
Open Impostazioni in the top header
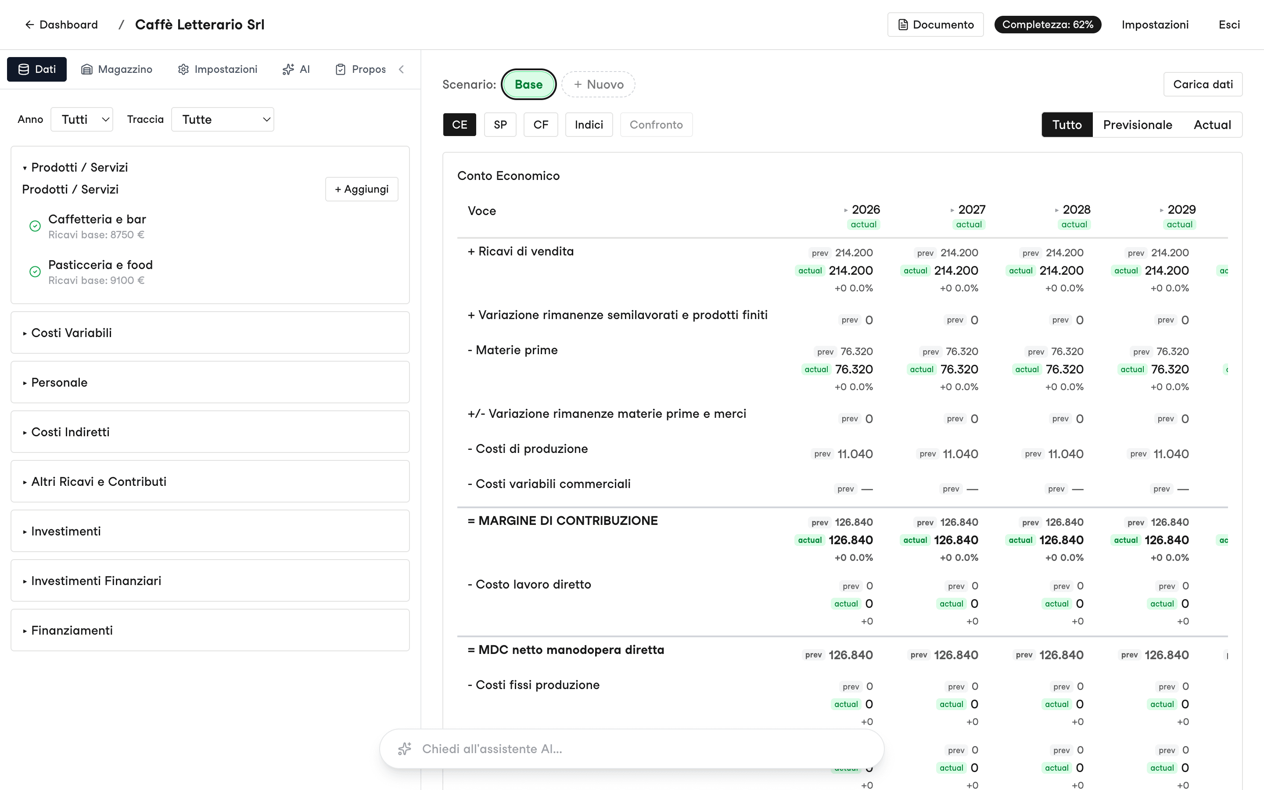coord(1155,25)
